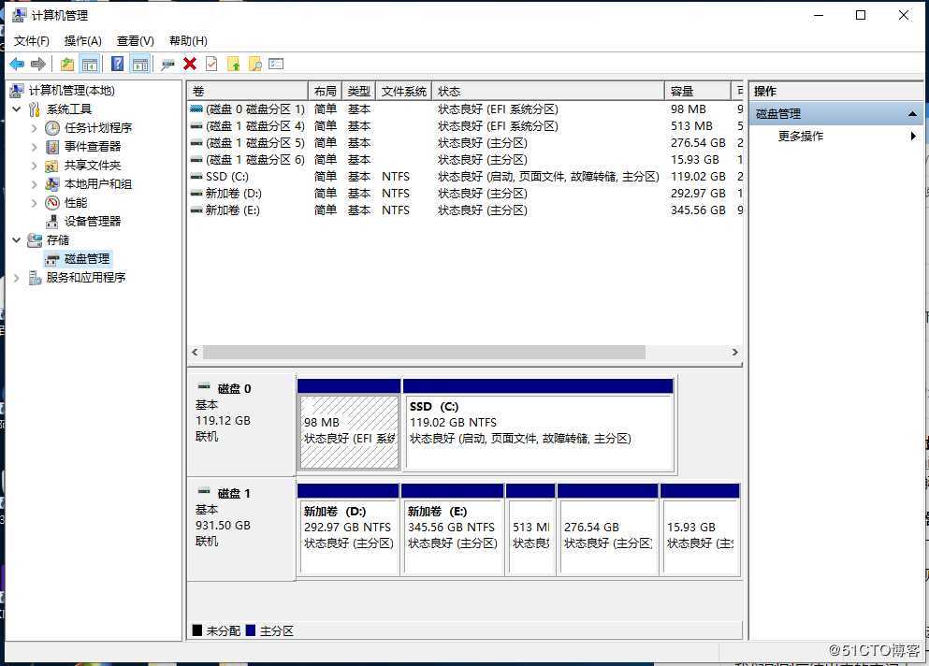Screen dimensions: 929x666
Task: Select the 性能 monitor icon
Action: point(52,203)
